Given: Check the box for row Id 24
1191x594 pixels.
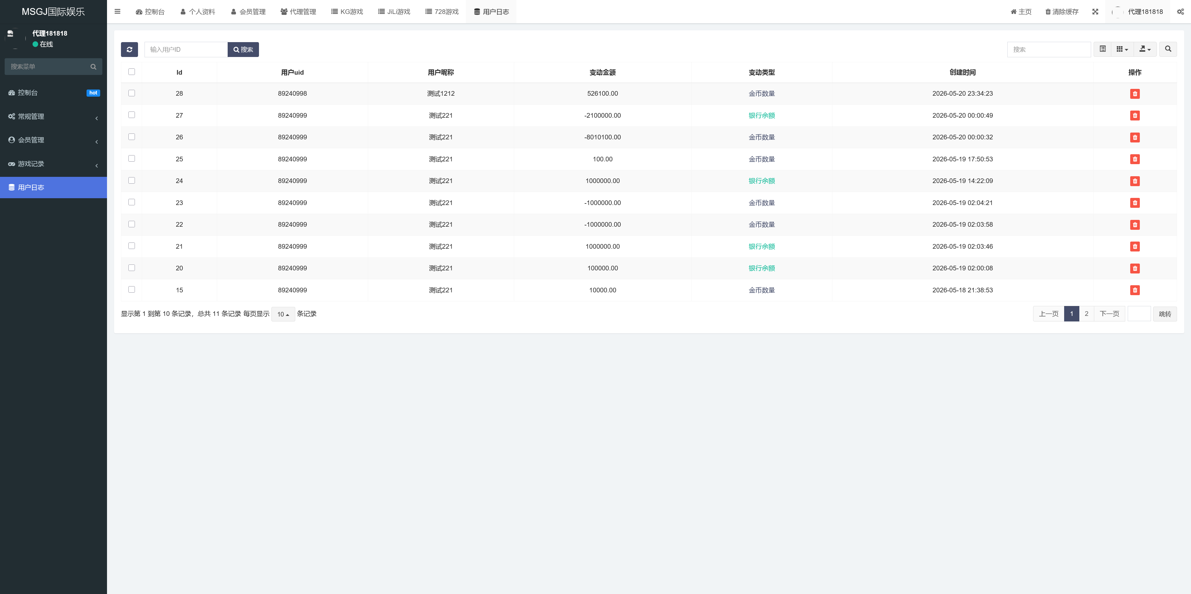Looking at the screenshot, I should pyautogui.click(x=132, y=181).
